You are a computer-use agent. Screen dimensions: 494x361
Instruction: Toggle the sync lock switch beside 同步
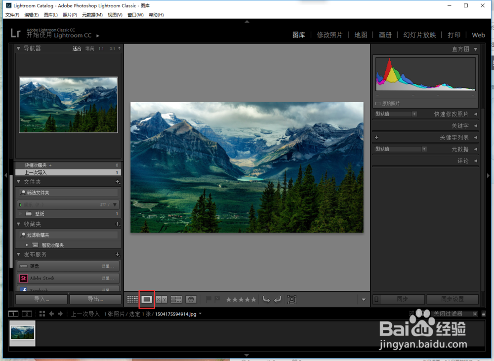coord(376,299)
